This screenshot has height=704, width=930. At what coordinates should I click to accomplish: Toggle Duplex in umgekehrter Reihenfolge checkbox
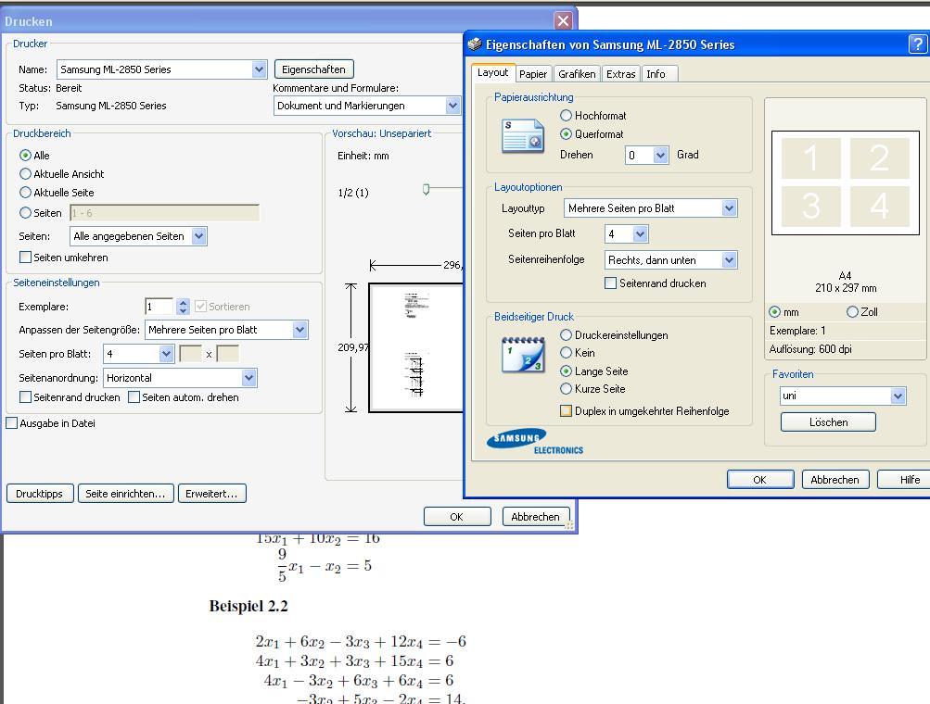click(566, 410)
